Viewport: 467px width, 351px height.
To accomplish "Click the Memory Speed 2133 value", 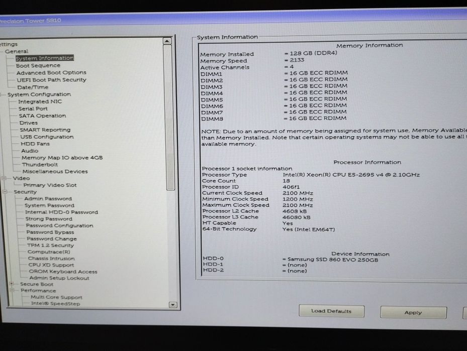I will click(x=297, y=60).
